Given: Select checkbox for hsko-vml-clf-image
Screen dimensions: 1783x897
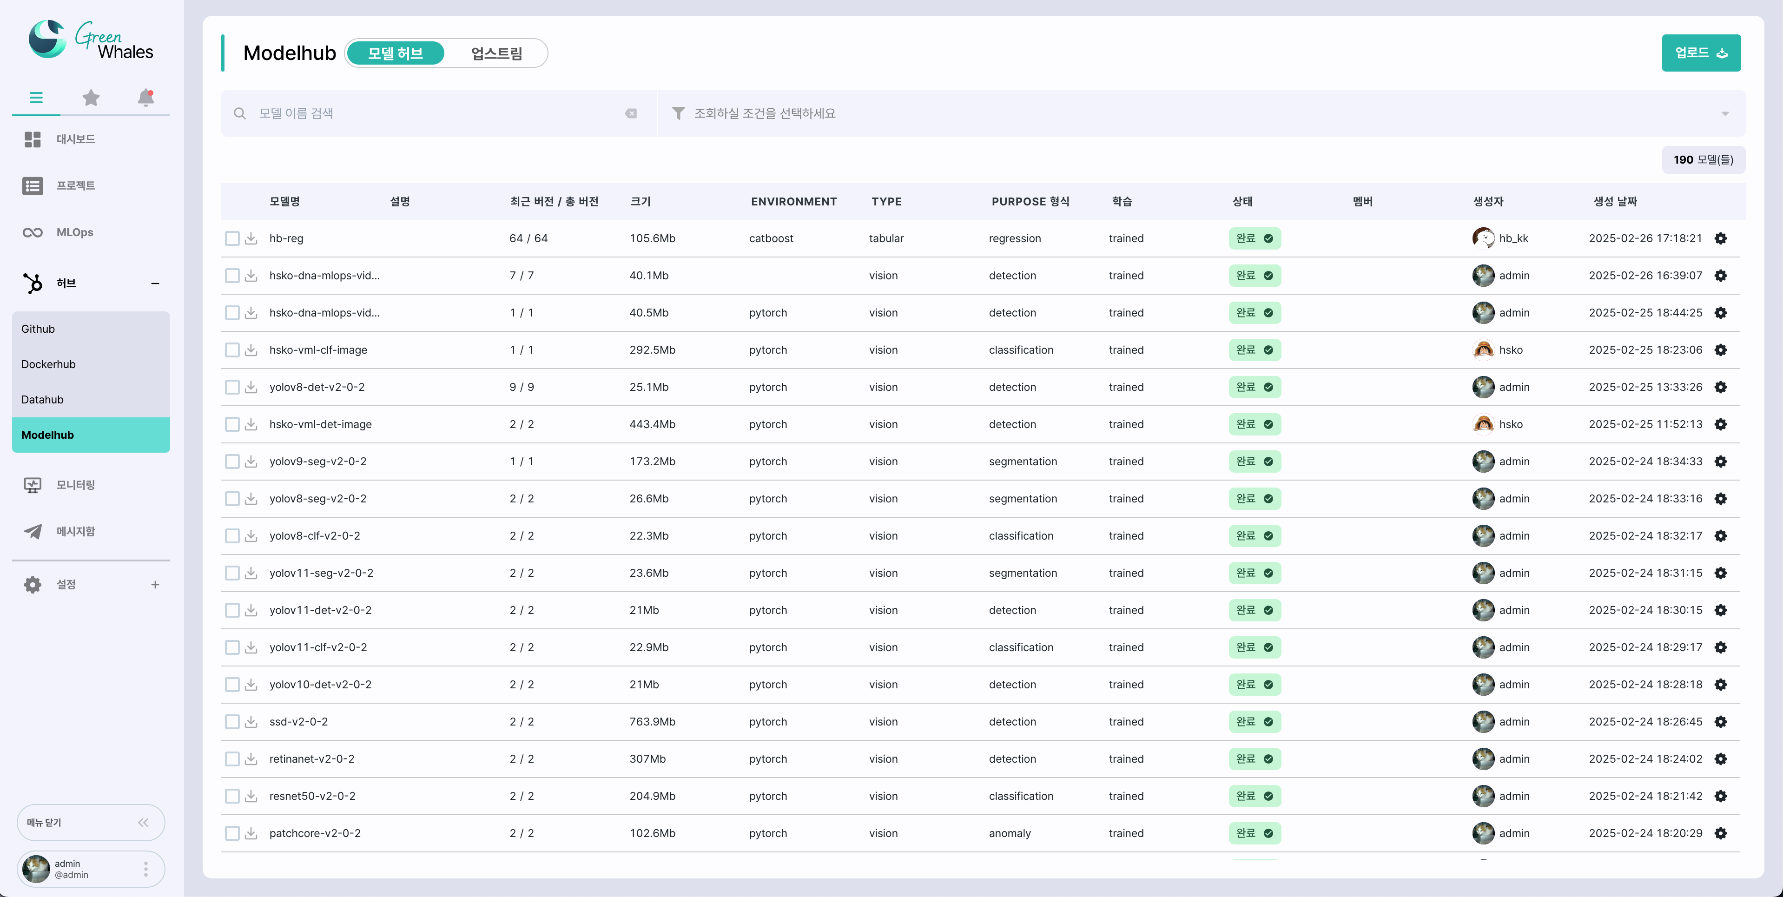Looking at the screenshot, I should 232,350.
